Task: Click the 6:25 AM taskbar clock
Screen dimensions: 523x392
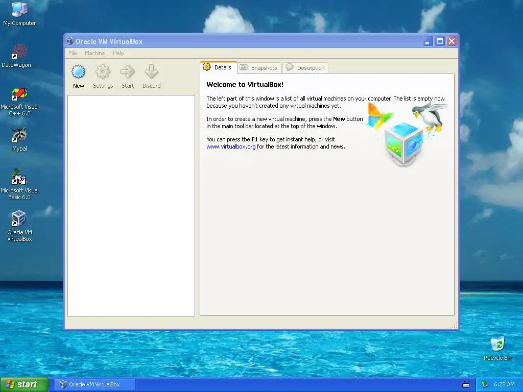Action: coord(504,384)
